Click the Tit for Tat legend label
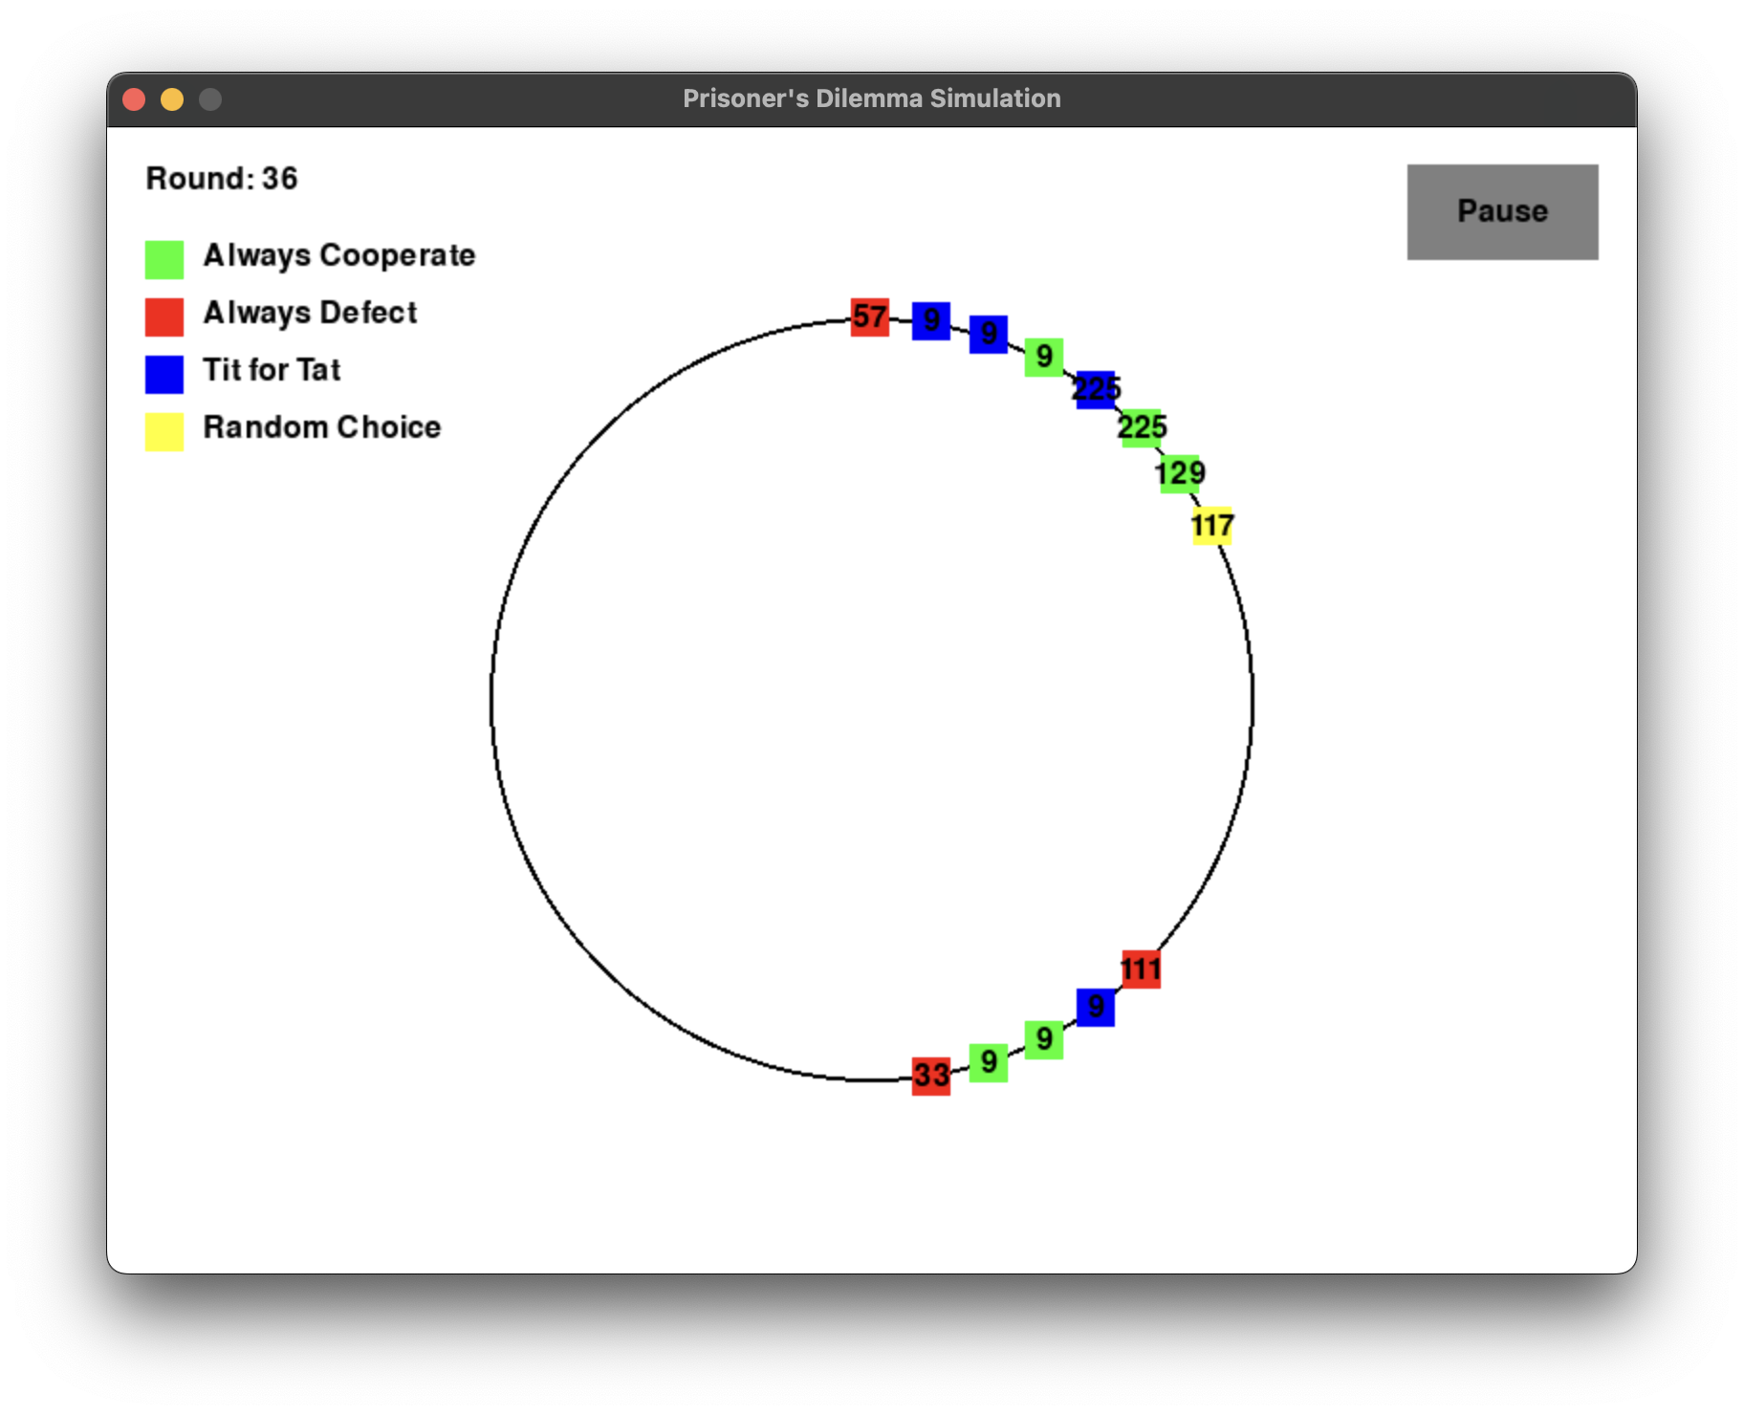The width and height of the screenshot is (1744, 1415). 272,370
